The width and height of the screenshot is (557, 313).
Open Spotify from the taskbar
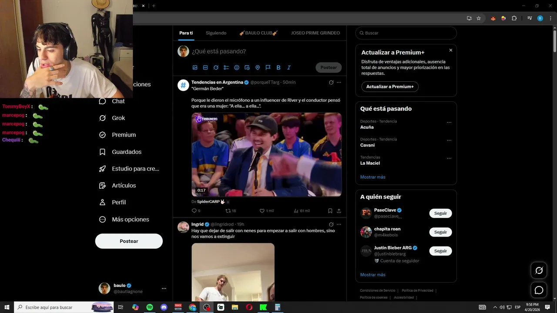[149, 307]
